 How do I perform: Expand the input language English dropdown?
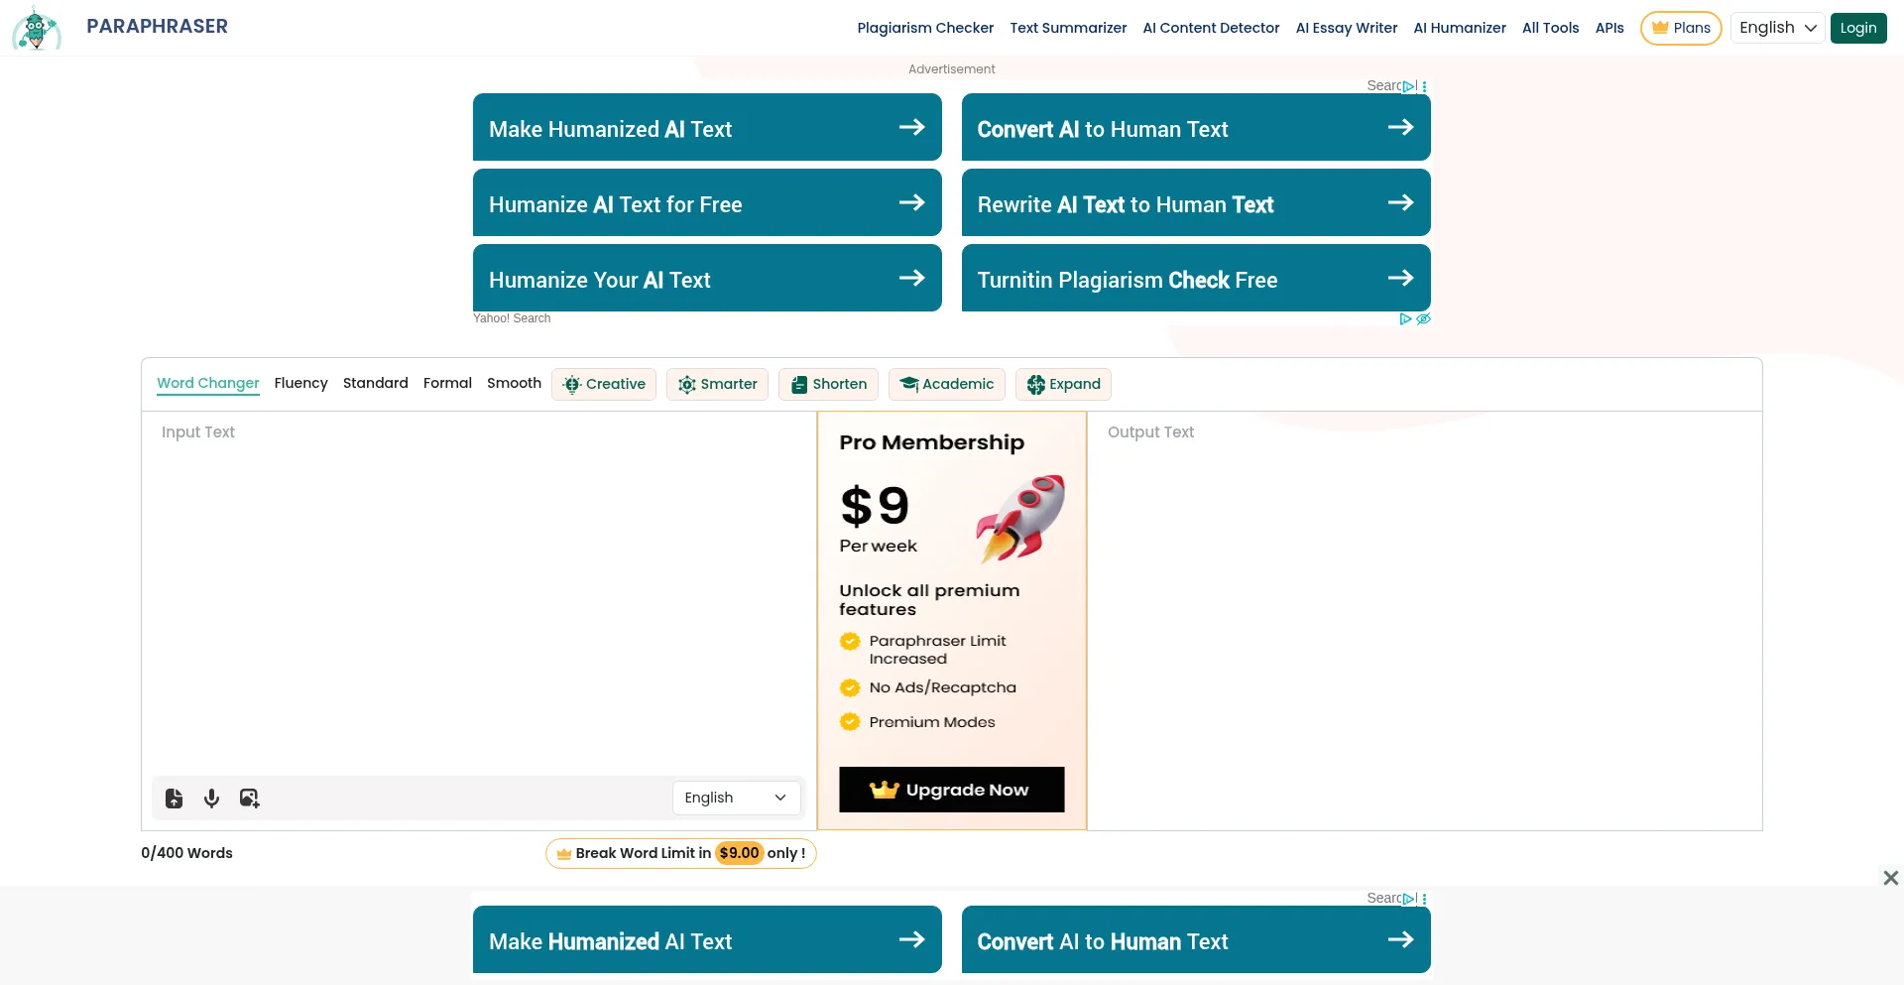[x=736, y=798]
